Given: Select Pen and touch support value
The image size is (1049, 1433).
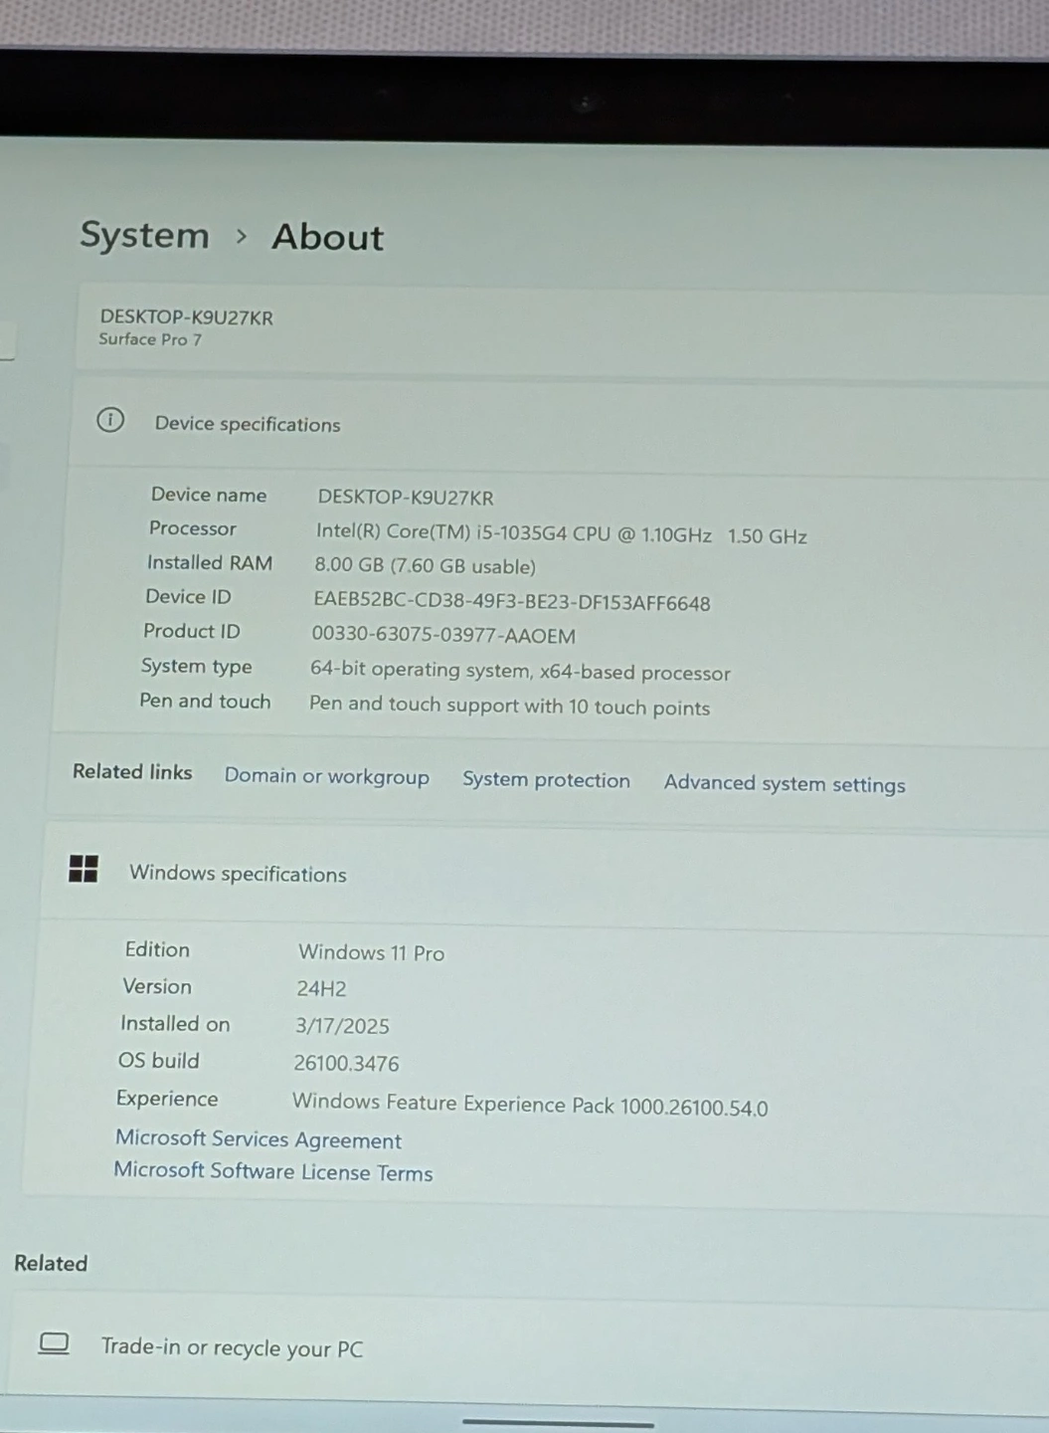Looking at the screenshot, I should (510, 706).
